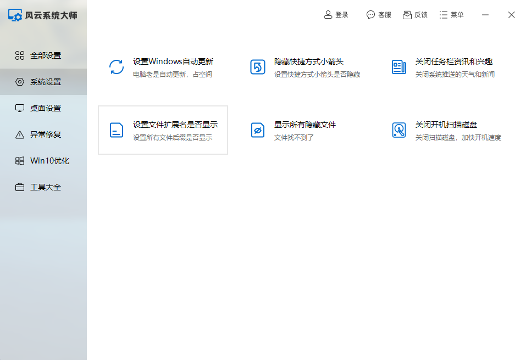The height and width of the screenshot is (360, 526).
Task: Click the 桌面设置 monitor icon
Action: pos(20,108)
